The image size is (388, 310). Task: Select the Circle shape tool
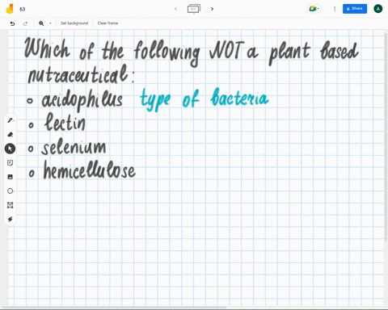11,191
